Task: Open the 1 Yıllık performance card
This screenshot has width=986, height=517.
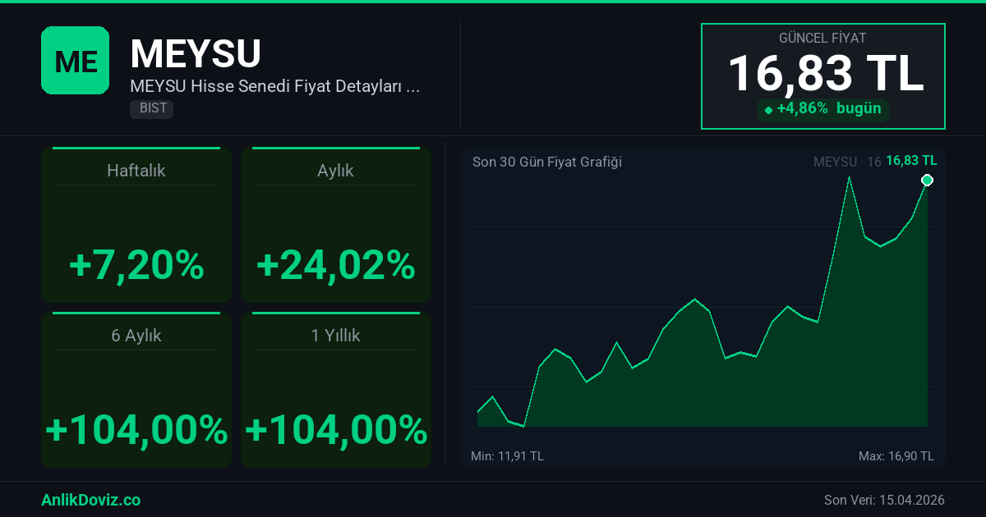Action: point(335,390)
